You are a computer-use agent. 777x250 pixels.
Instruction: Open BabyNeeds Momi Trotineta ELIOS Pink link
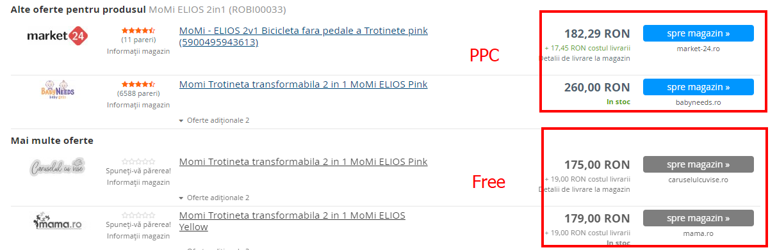click(304, 84)
